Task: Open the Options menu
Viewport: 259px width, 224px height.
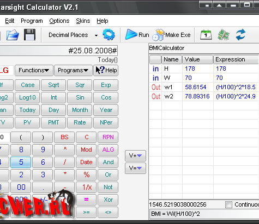Action: point(59,21)
